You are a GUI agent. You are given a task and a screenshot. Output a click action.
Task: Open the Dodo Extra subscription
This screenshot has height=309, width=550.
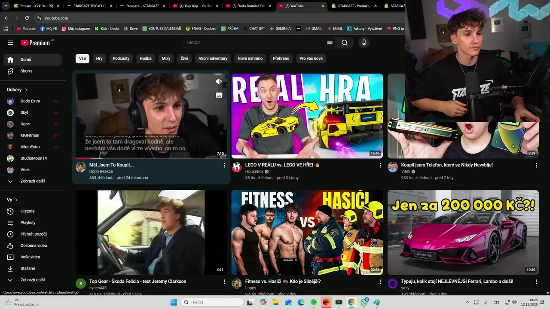pyautogui.click(x=33, y=101)
